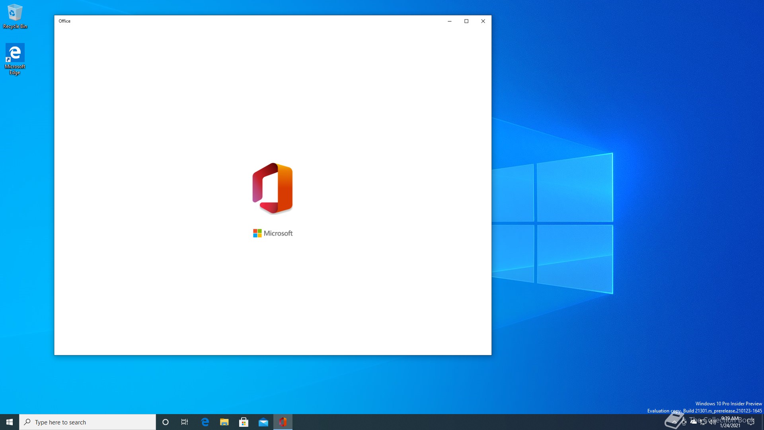Open Task View from the taskbar
764x430 pixels.
185,422
